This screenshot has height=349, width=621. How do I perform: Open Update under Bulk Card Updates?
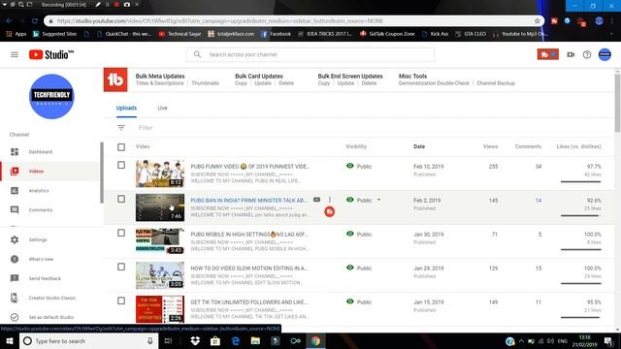coord(263,83)
